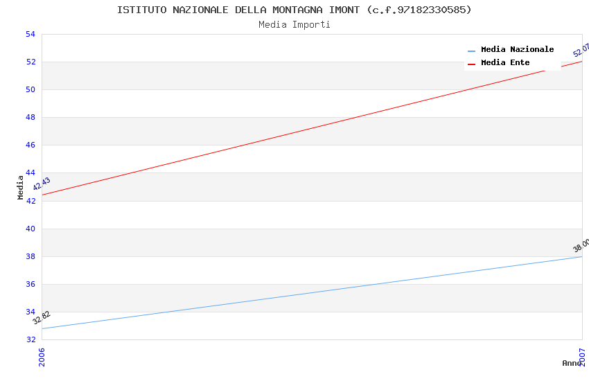This screenshot has height=381, width=589.
Task: Click the 32.82 data label
Action: [x=42, y=317]
